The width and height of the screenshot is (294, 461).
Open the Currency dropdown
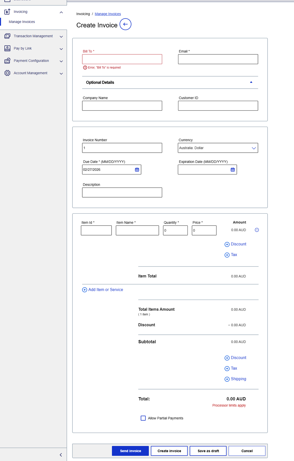pos(218,148)
